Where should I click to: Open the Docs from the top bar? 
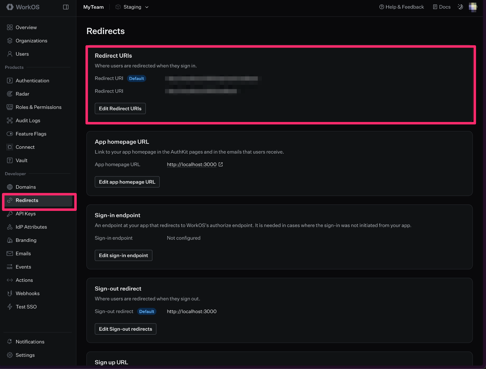click(x=441, y=7)
